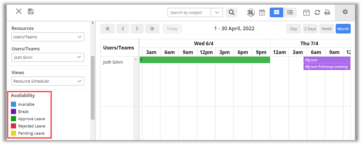Image resolution: width=362 pixels, height=145 pixels.
Task: Select the 2 Days view
Action: click(x=310, y=29)
